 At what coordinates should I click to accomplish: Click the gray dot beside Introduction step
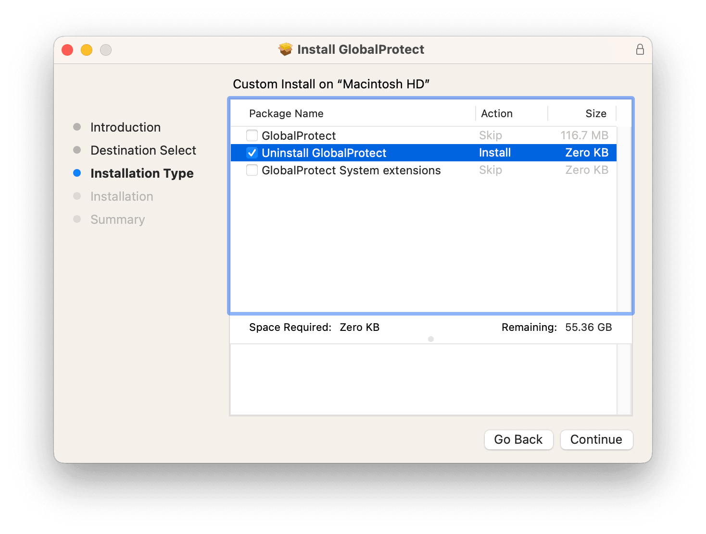coord(77,127)
